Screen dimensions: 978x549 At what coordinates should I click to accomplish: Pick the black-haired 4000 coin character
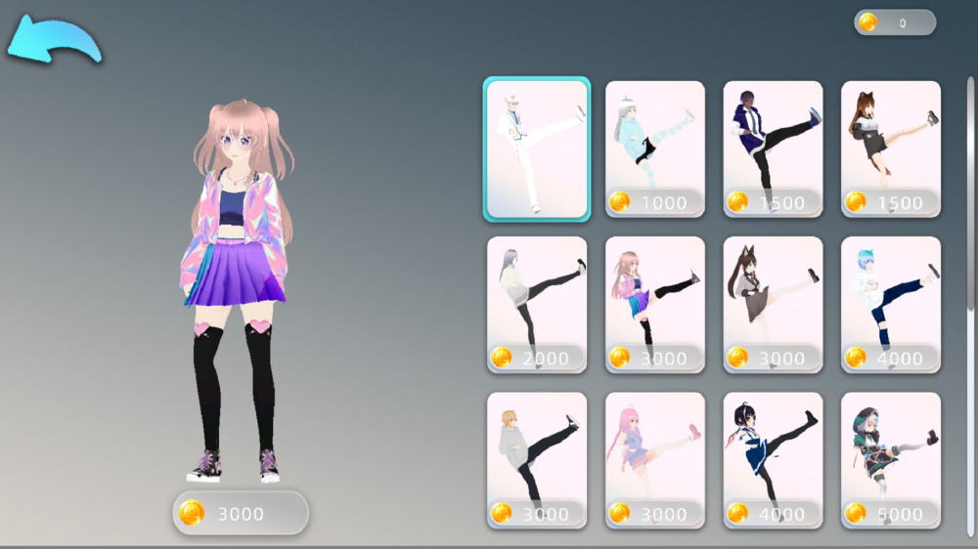(x=773, y=459)
